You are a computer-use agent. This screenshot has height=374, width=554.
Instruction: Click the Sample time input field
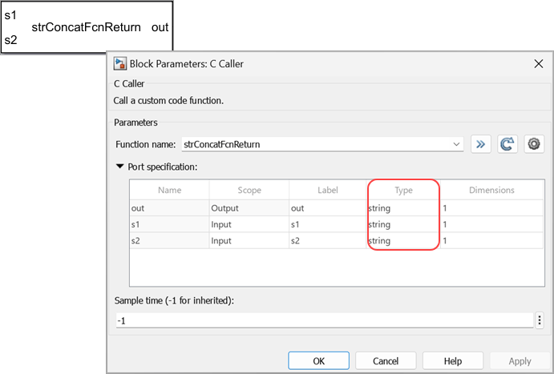(324, 320)
